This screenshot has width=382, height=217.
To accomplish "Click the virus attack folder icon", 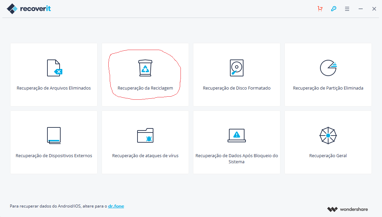I will [x=145, y=136].
